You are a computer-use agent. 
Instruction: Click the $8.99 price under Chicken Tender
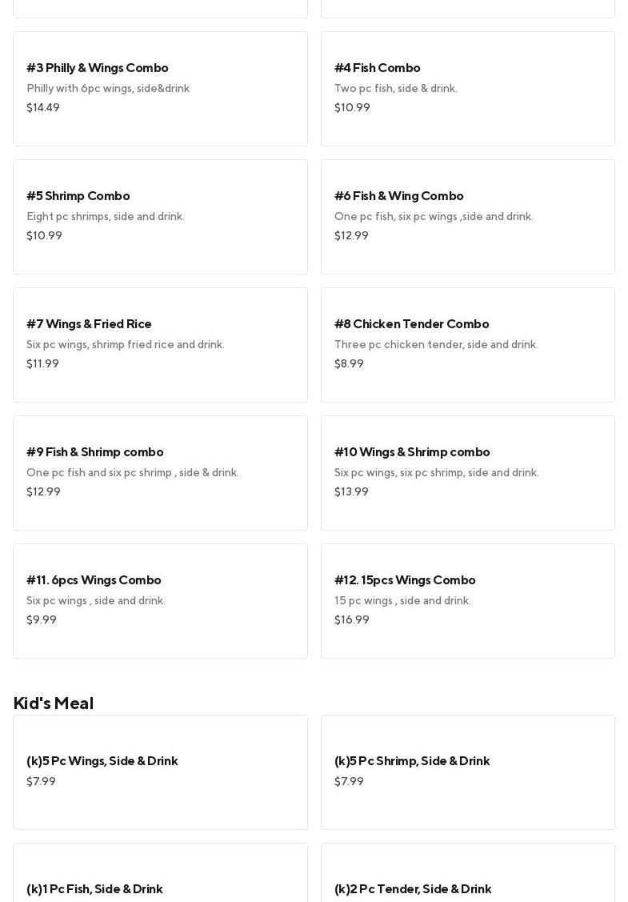(349, 363)
